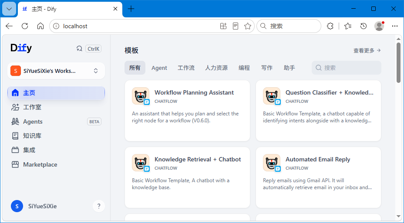Open the help question mark button

(99, 206)
